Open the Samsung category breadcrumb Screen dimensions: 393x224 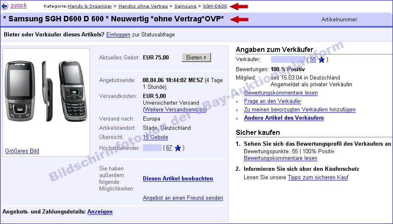(185, 6)
